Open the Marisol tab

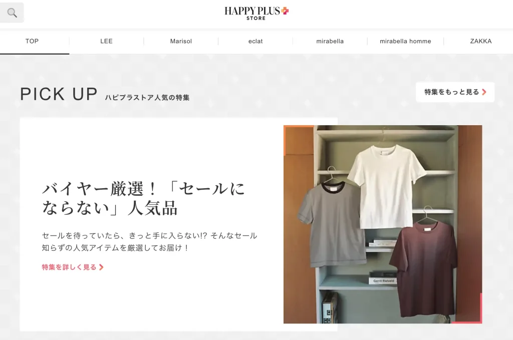[181, 41]
